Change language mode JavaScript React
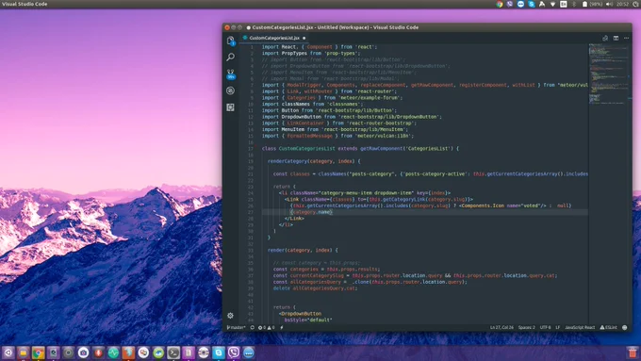 click(580, 327)
